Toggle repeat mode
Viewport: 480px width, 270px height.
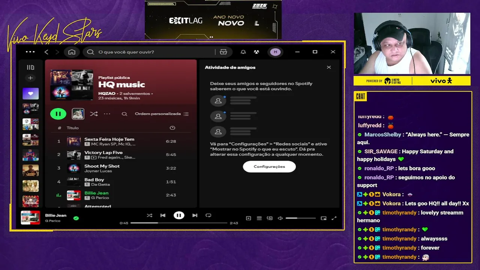click(x=208, y=215)
